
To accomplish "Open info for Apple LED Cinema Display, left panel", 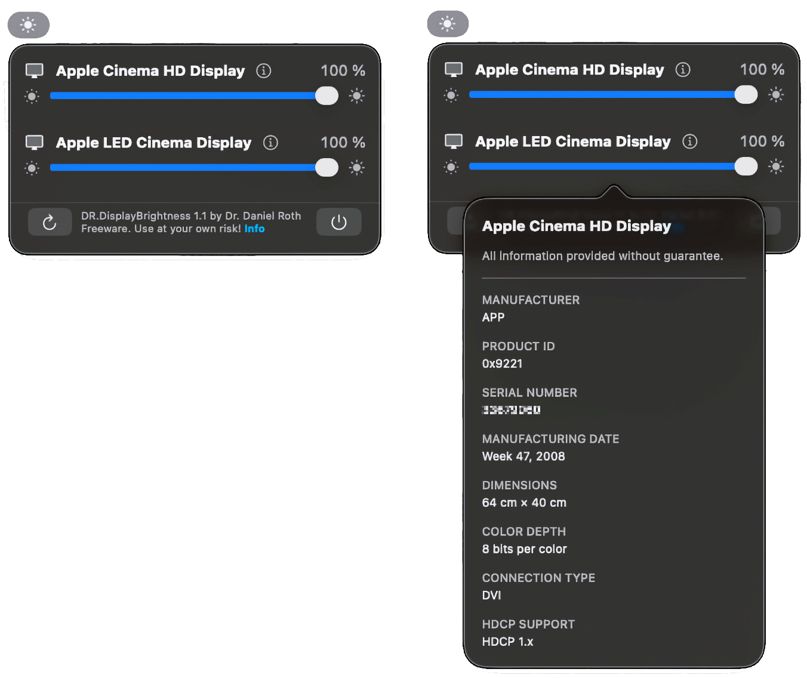I will click(x=270, y=143).
